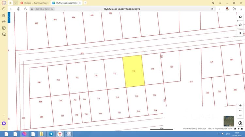Select the ruler measurement tool
The width and height of the screenshot is (245, 137).
click(x=240, y=25)
